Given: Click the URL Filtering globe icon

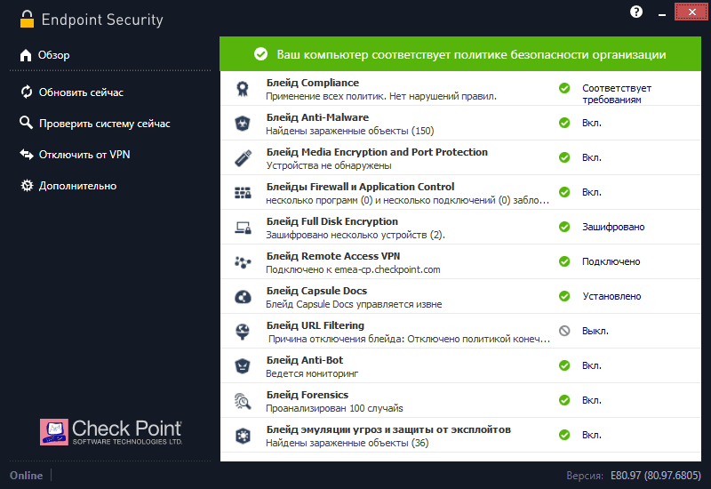Looking at the screenshot, I should pos(242,332).
